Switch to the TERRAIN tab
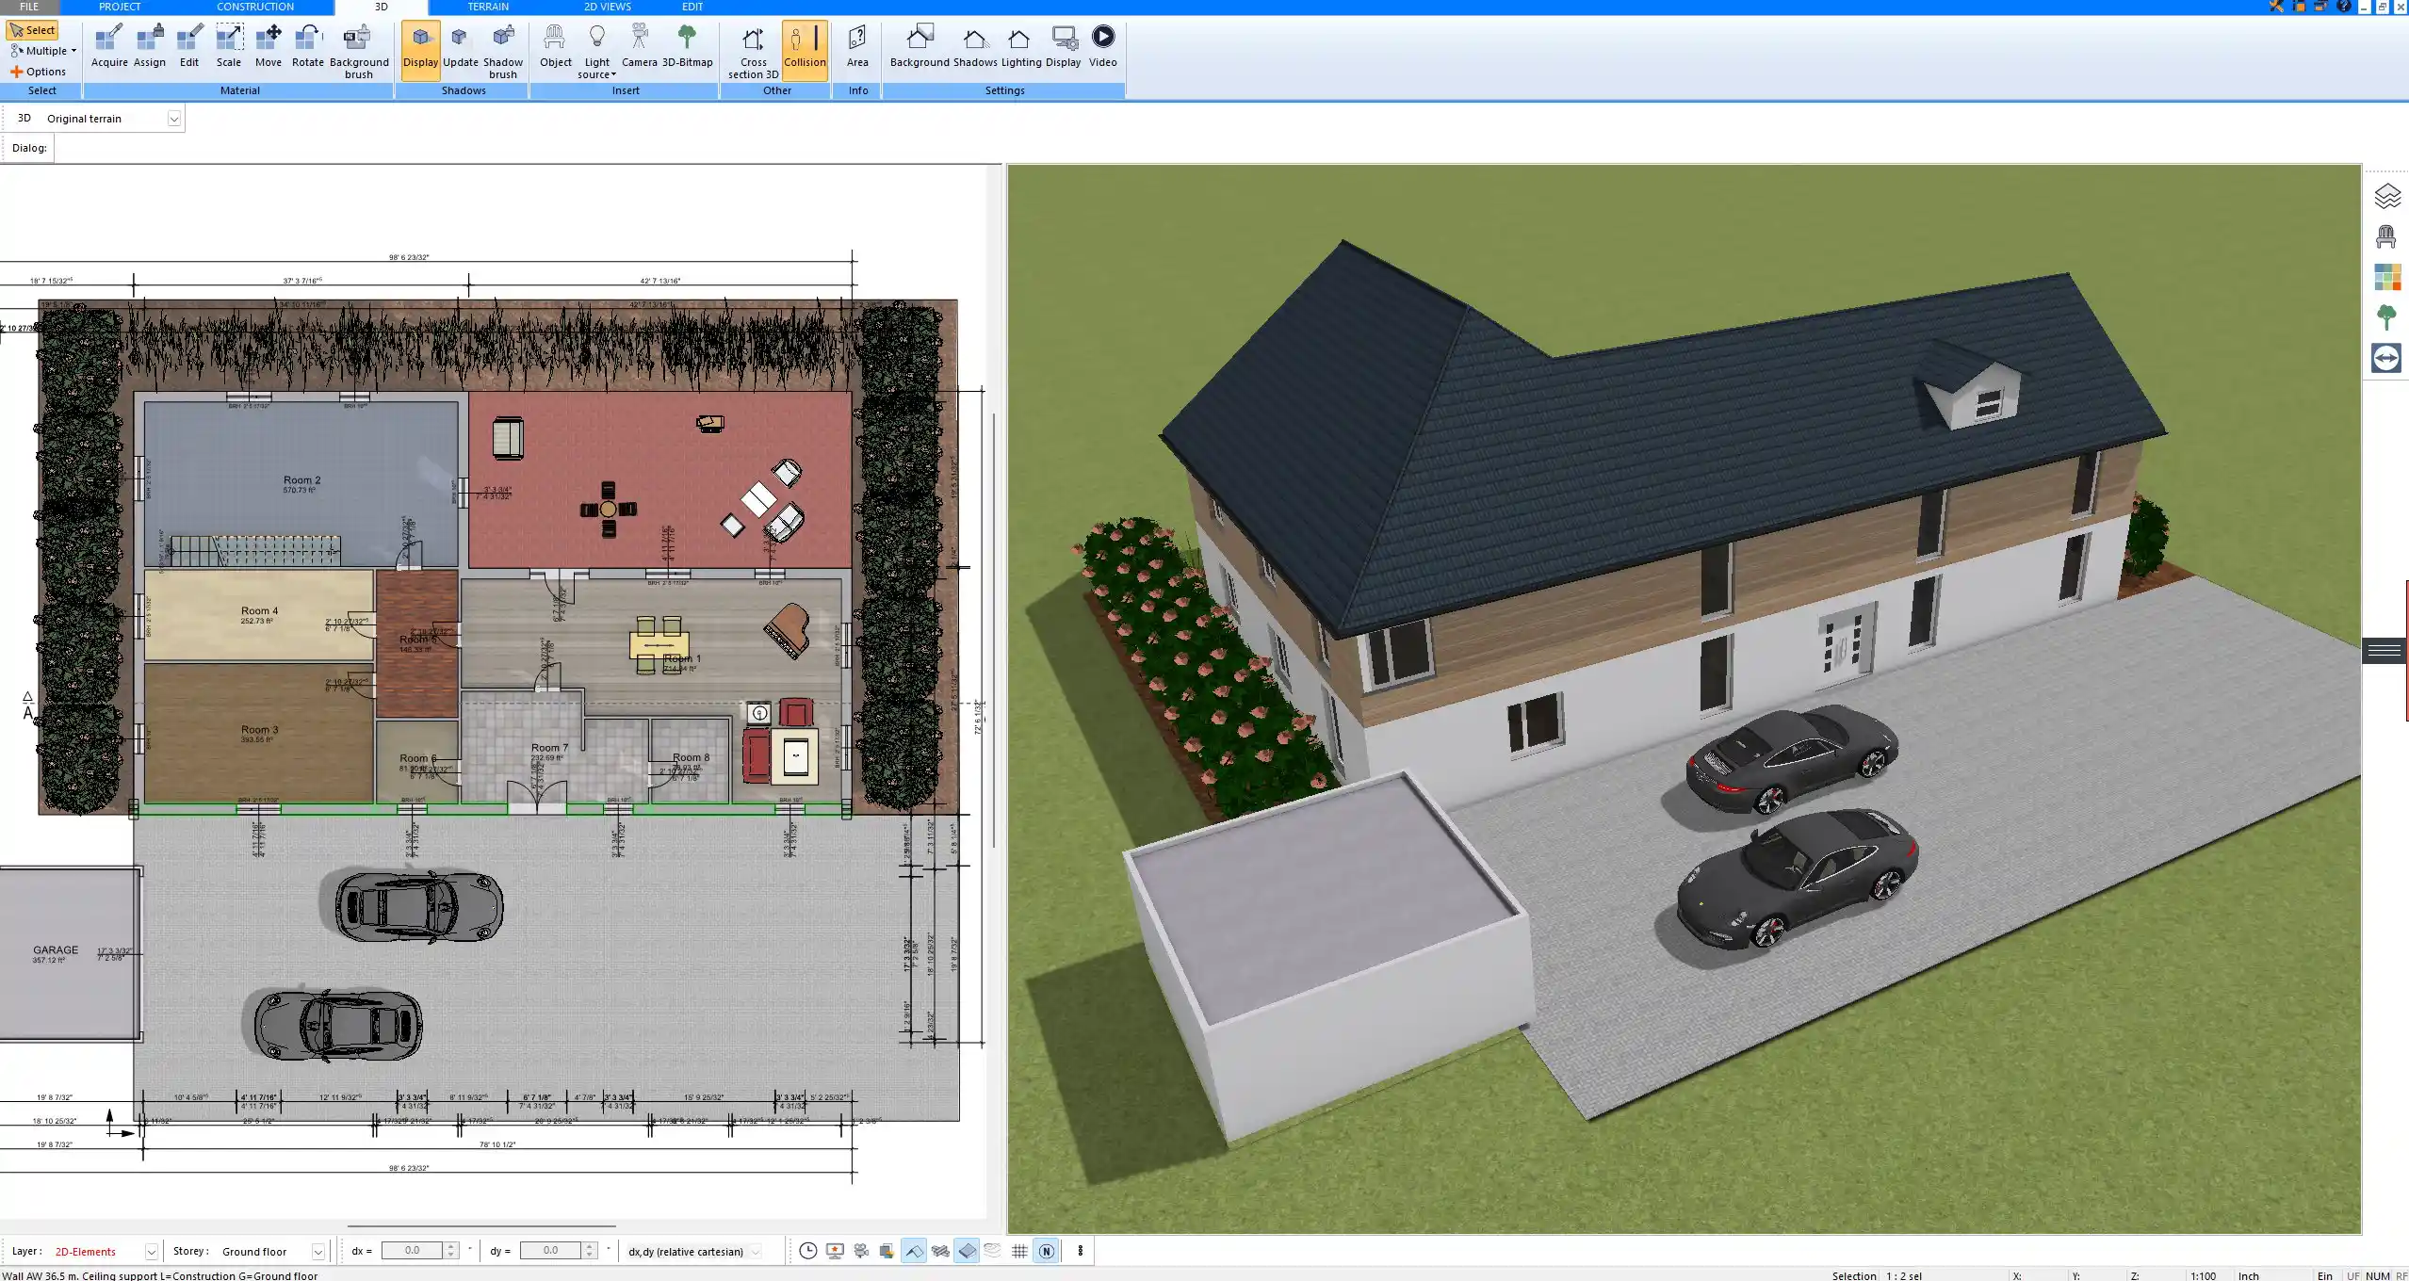Screen dimensions: 2409x1281 (488, 7)
